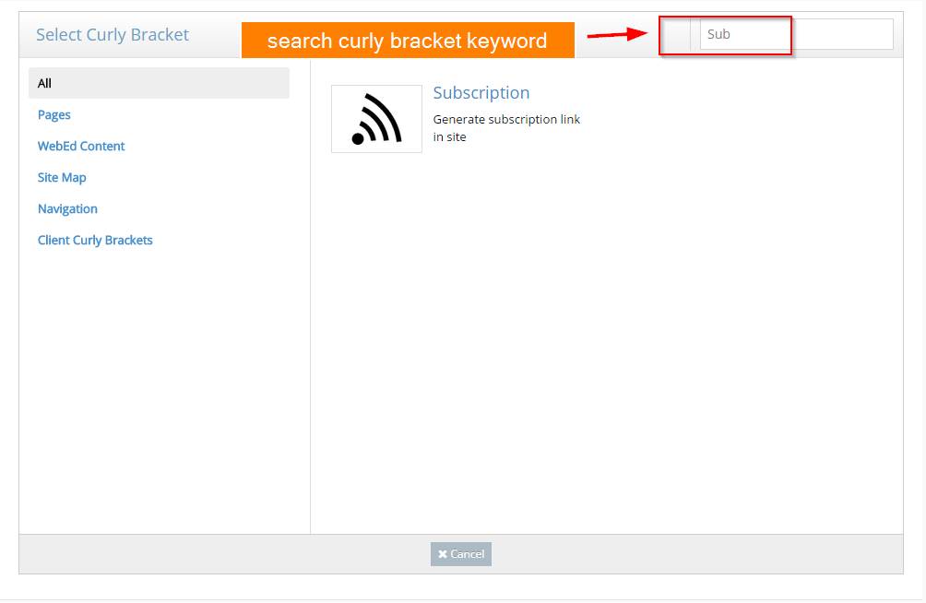Click the "Sub" placeholder text in the search box
926x603 pixels.
[x=719, y=34]
